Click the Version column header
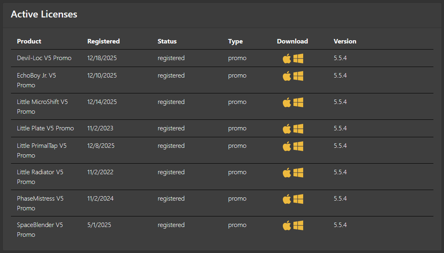Viewport: 444px width, 253px height. tap(345, 41)
